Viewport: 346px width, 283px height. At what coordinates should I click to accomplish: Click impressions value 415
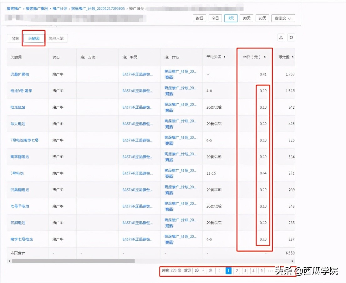click(x=292, y=124)
